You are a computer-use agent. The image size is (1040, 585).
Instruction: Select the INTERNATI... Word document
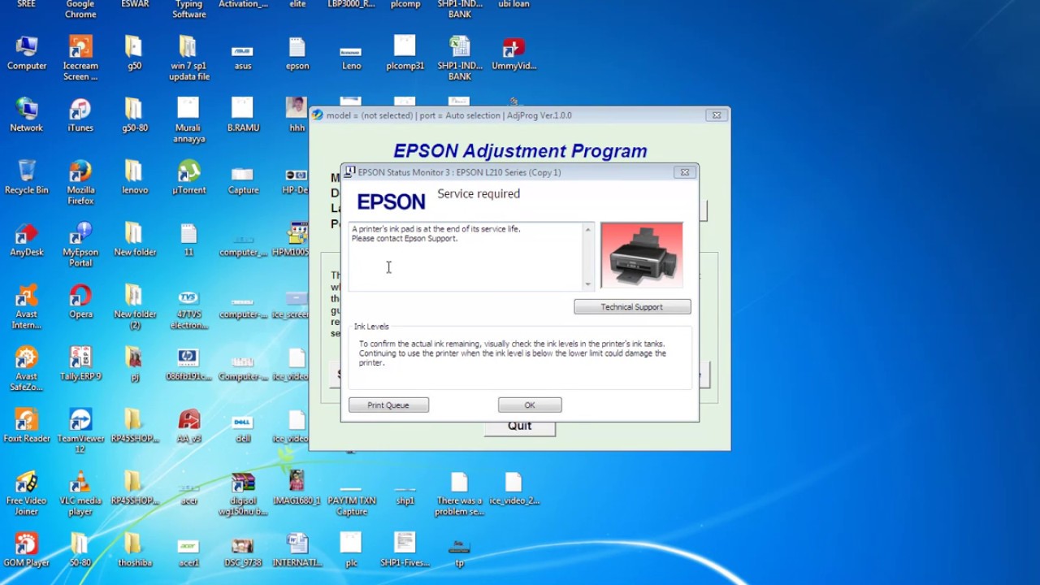click(297, 550)
